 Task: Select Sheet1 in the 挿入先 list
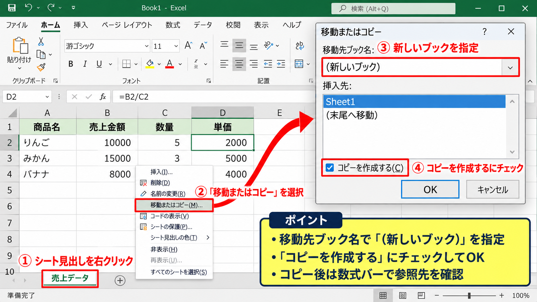pyautogui.click(x=414, y=102)
